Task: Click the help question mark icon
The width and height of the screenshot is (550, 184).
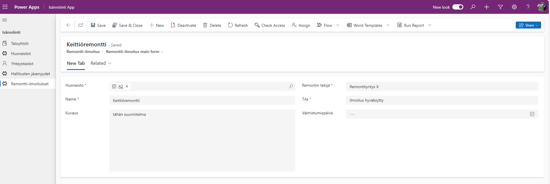Action: (528, 7)
